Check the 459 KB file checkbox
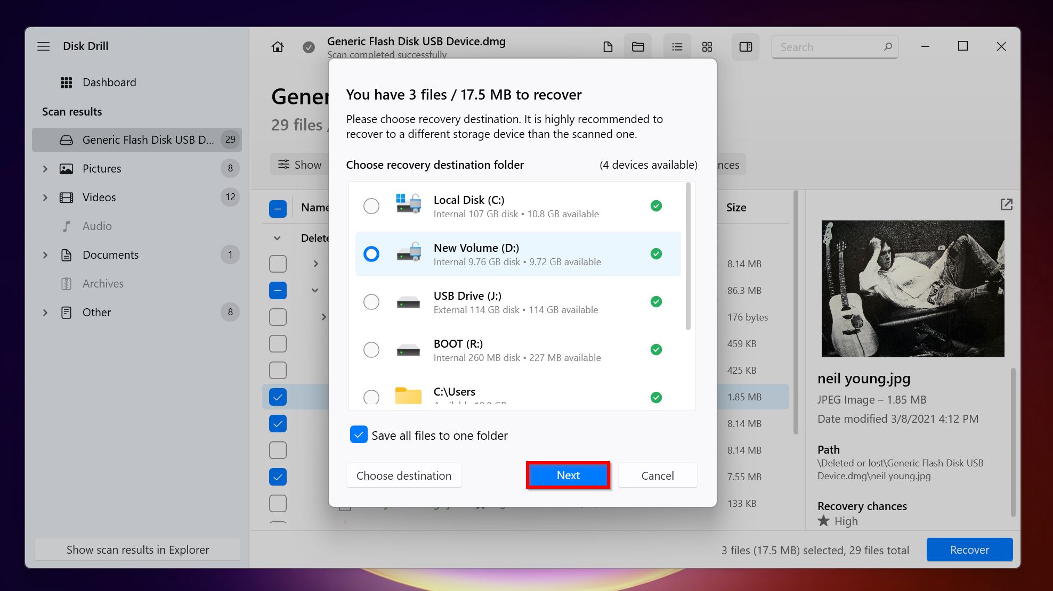This screenshot has width=1053, height=591. coord(278,343)
